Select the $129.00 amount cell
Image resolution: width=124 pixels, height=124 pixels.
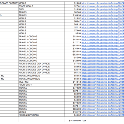[x=73, y=61]
